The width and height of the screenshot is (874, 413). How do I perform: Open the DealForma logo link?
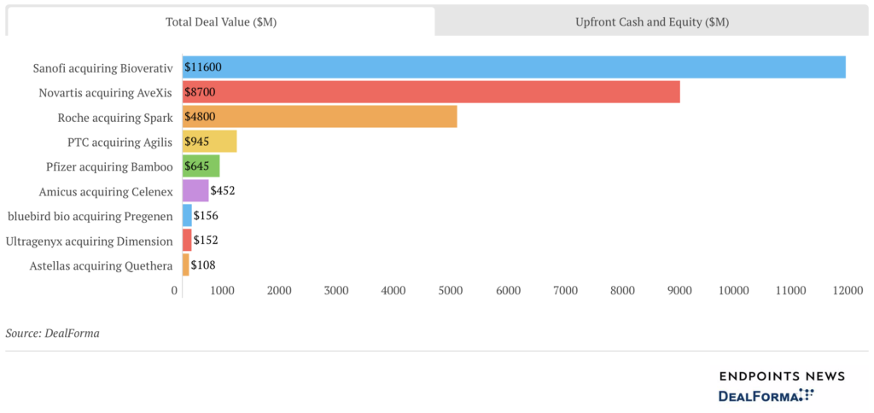click(766, 395)
